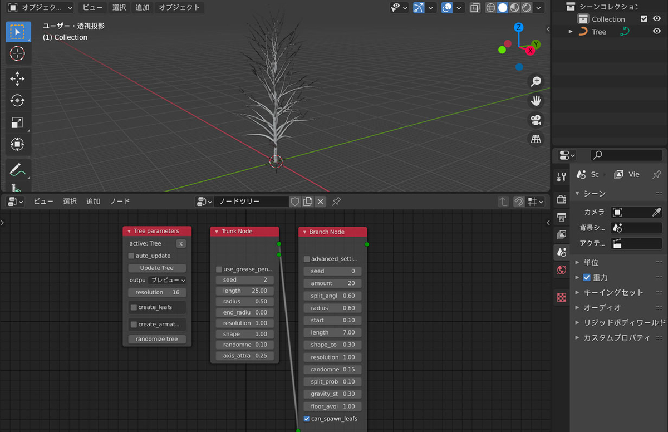Pick the Transform tool

click(x=18, y=145)
